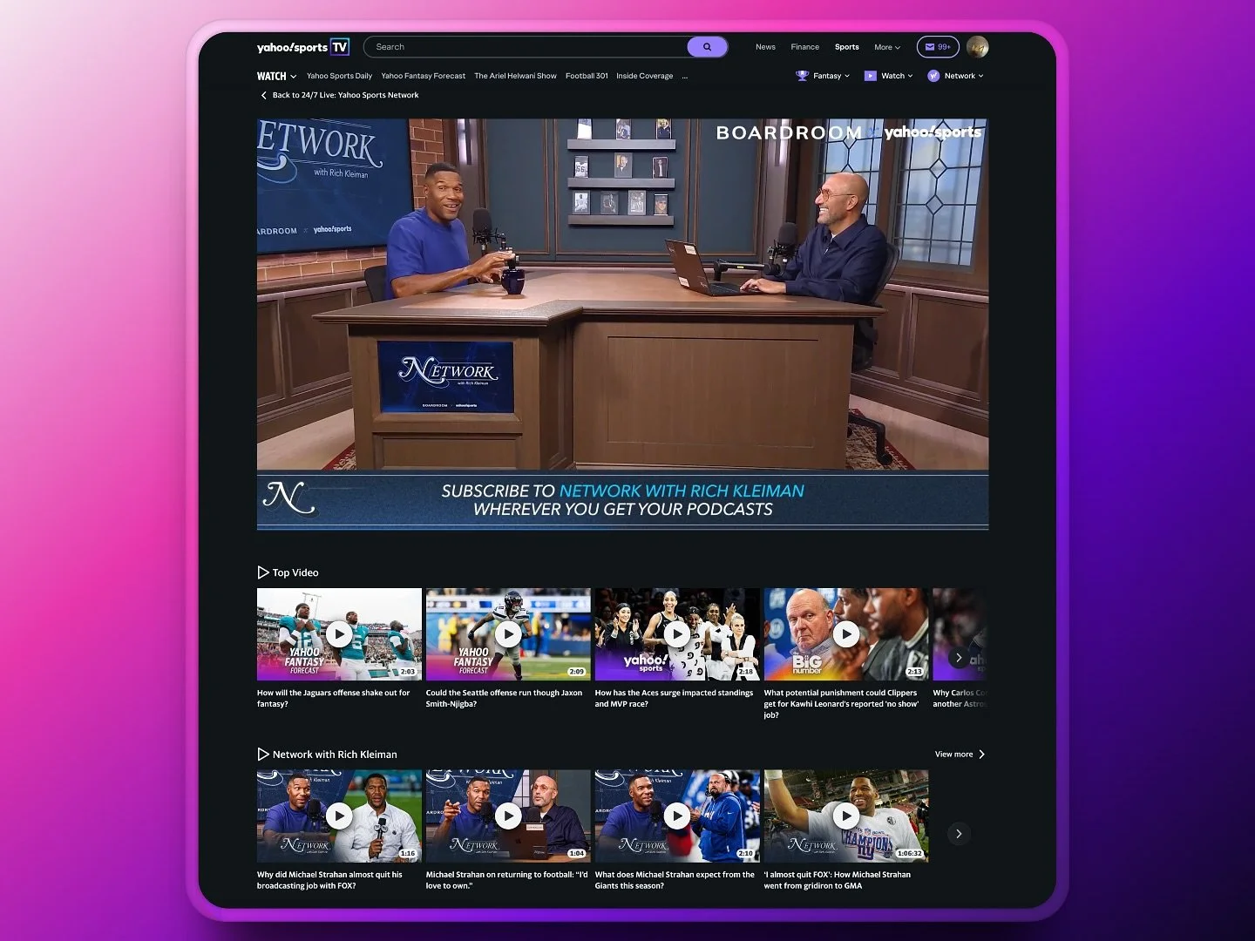
Task: Click the Network with Rich Kleiman section icon
Action: tap(263, 755)
